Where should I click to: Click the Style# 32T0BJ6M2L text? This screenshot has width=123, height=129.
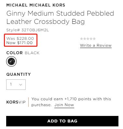tap(28, 30)
